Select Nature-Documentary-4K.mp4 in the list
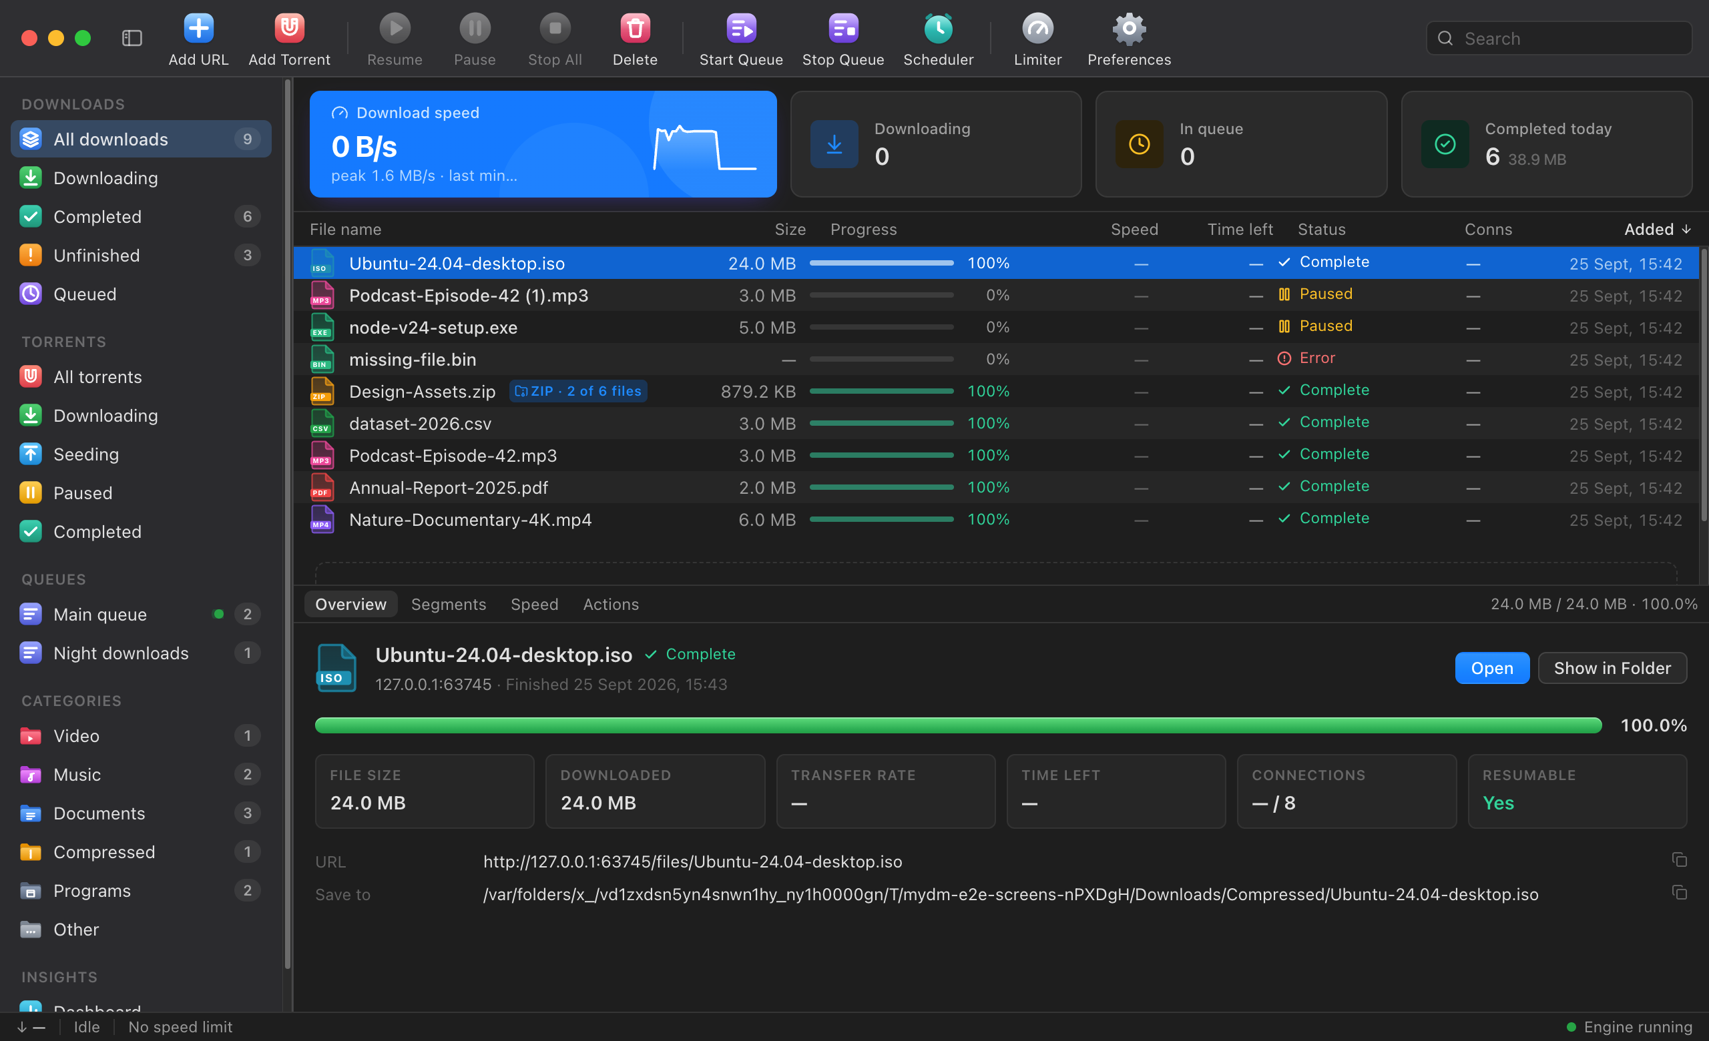 996,519
